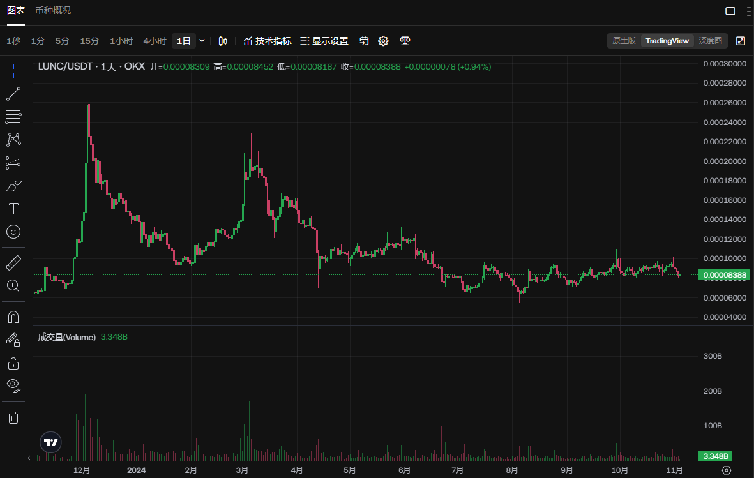Click the chart replay icon
The width and height of the screenshot is (754, 478).
pos(364,41)
